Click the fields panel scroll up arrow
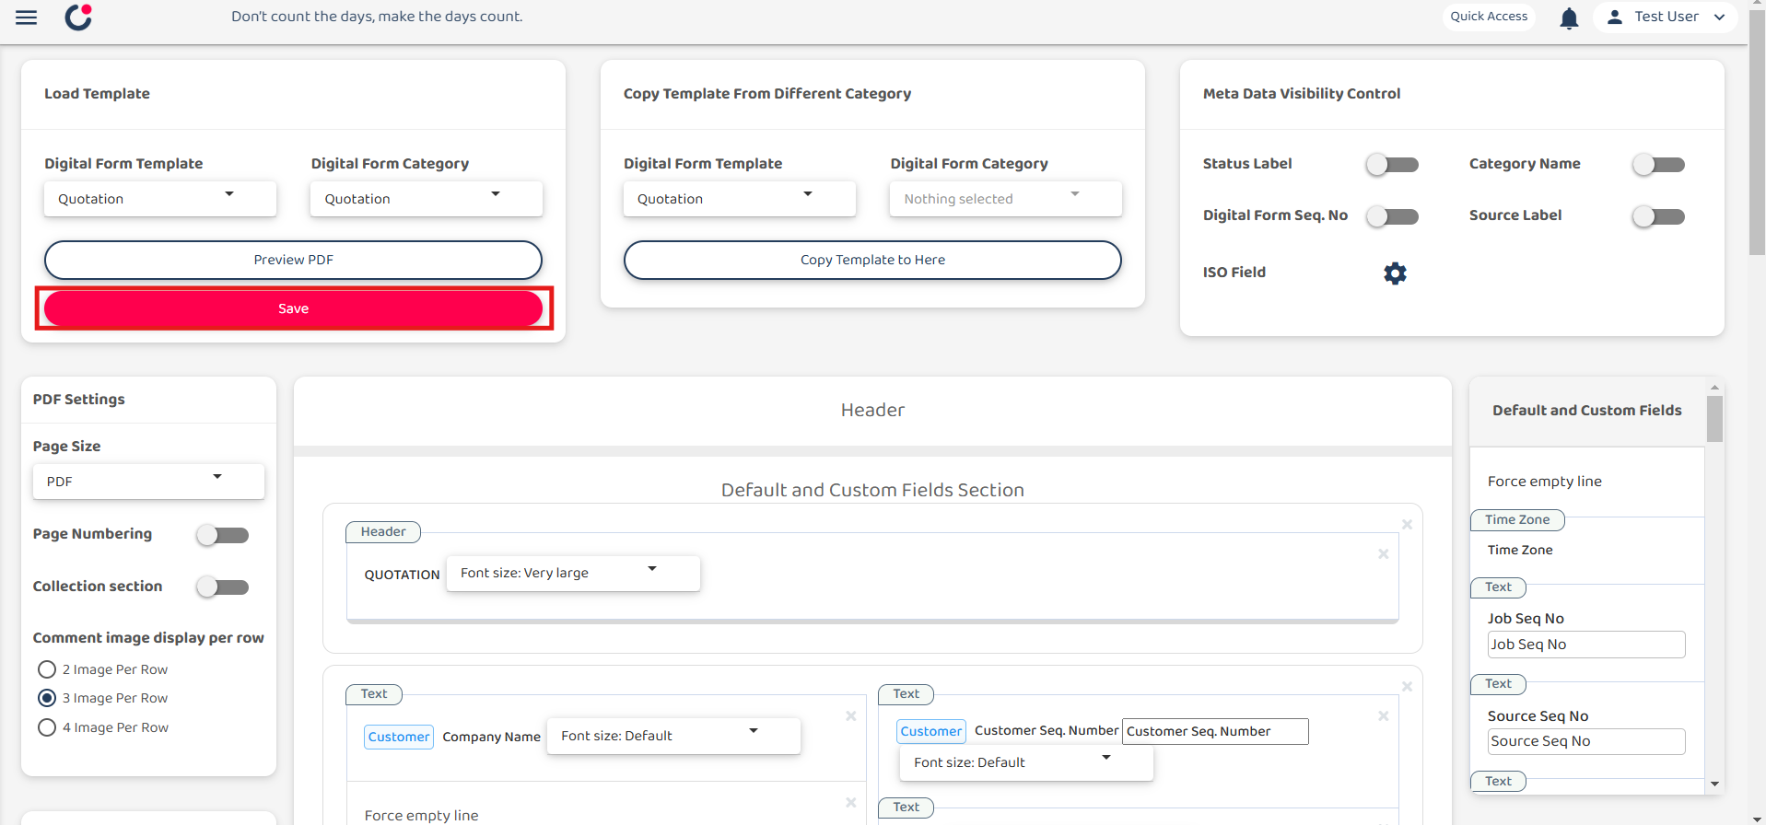Image resolution: width=1766 pixels, height=825 pixels. (x=1714, y=387)
